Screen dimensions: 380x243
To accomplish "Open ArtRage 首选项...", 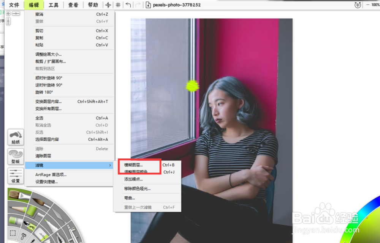I will [69, 174].
